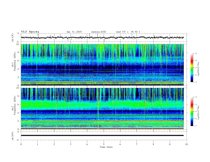Click the log(PSD) label beside the ch.2 colorbar
Image resolution: width=210 pixels, height=162 pixels.
[199, 113]
